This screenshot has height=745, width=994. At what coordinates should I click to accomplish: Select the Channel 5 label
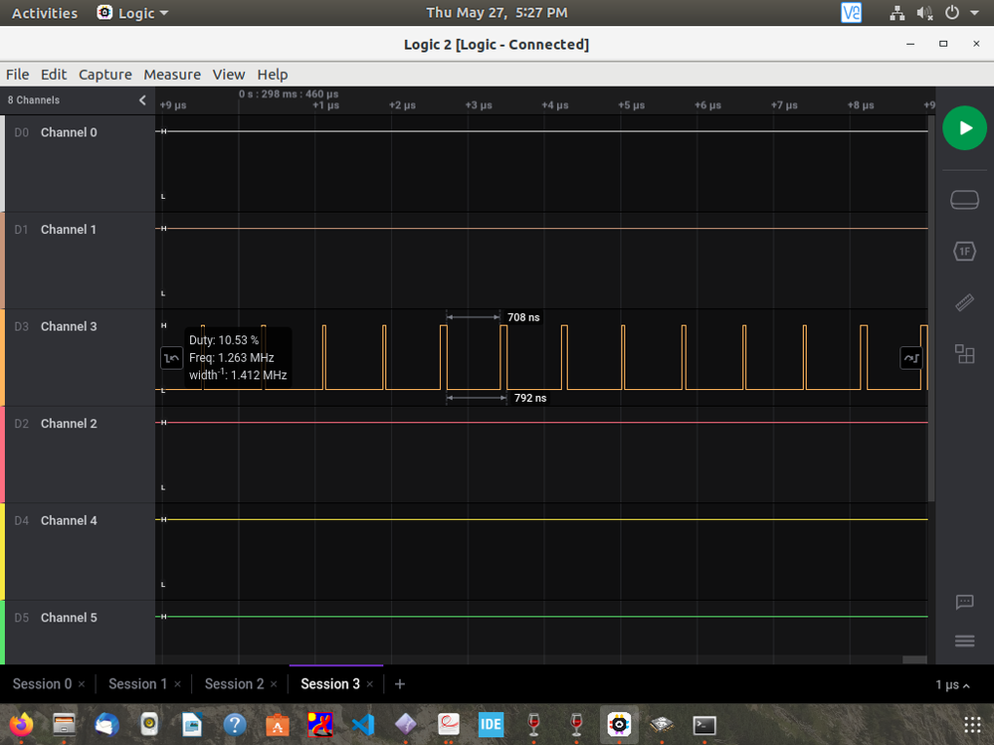click(x=69, y=617)
